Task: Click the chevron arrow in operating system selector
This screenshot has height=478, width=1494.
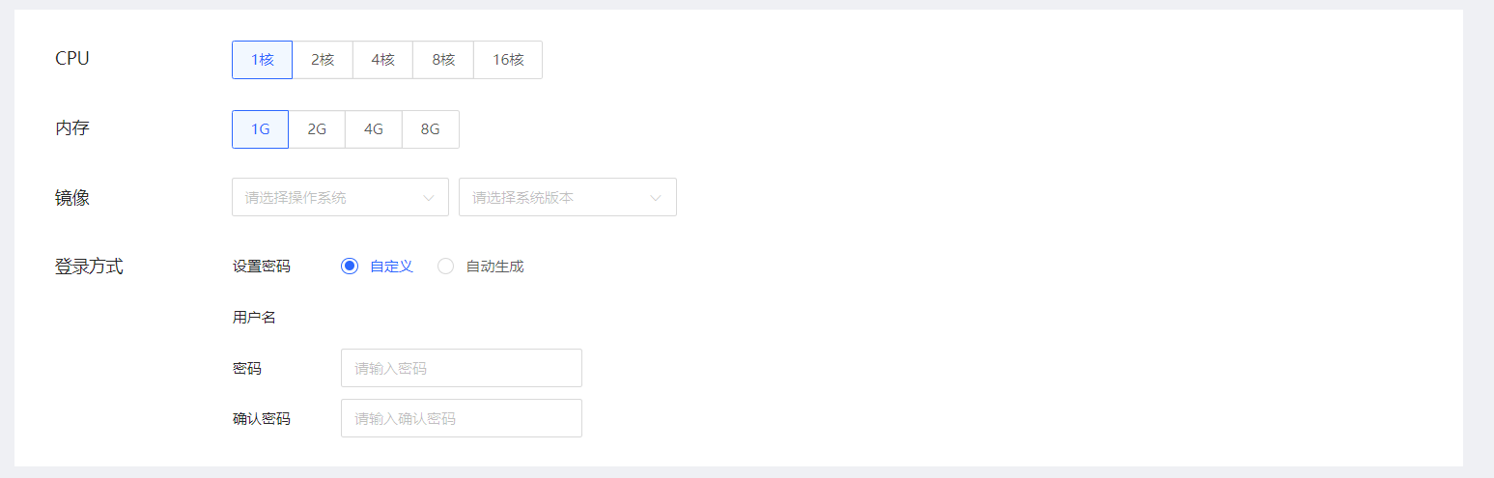Action: point(429,198)
